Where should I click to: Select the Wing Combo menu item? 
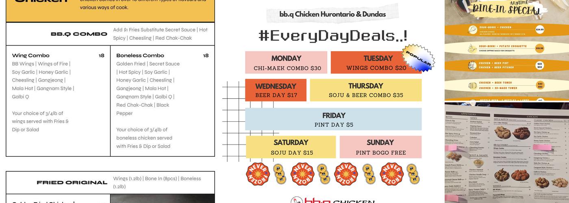31,56
